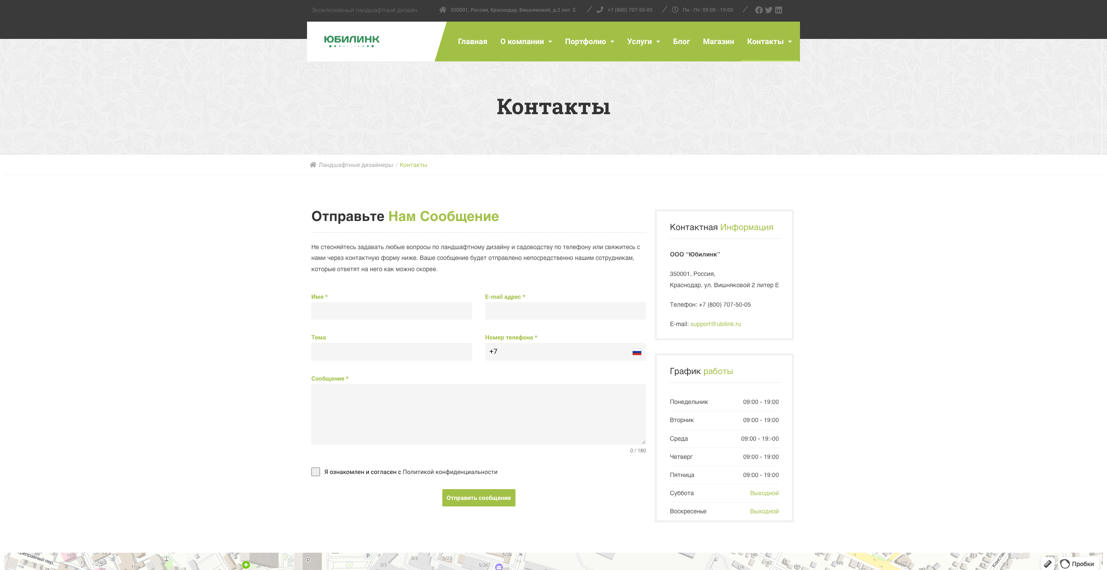Image resolution: width=1107 pixels, height=570 pixels.
Task: Expand the О компании dropdown menu
Action: [526, 42]
